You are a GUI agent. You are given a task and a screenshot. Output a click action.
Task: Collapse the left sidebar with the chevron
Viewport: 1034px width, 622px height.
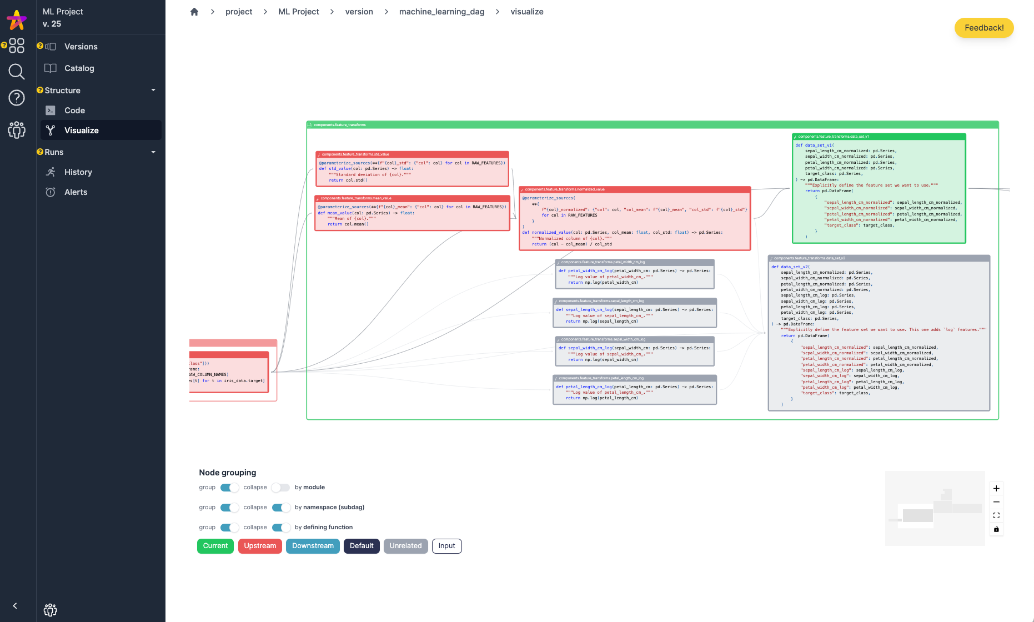pyautogui.click(x=16, y=605)
